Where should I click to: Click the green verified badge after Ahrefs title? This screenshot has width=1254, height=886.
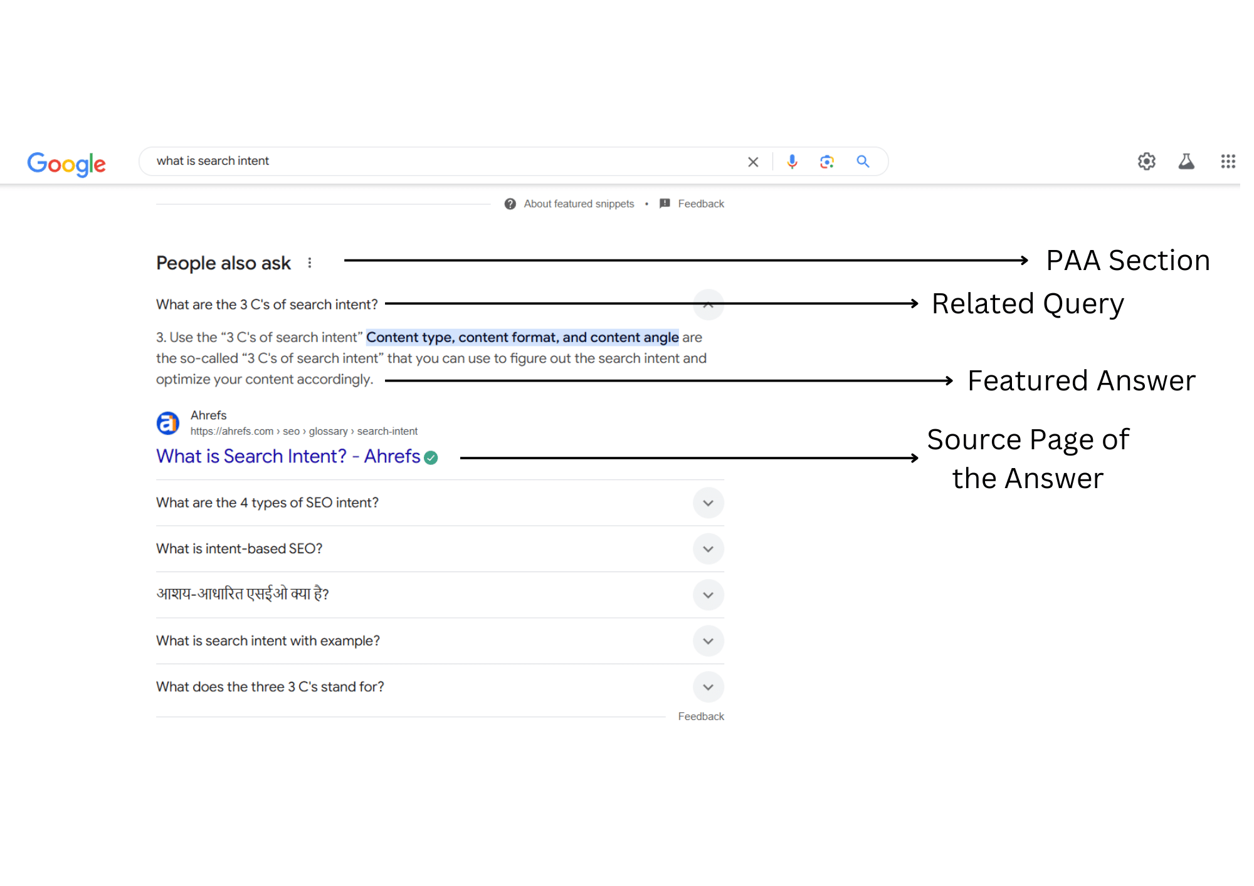pos(431,458)
